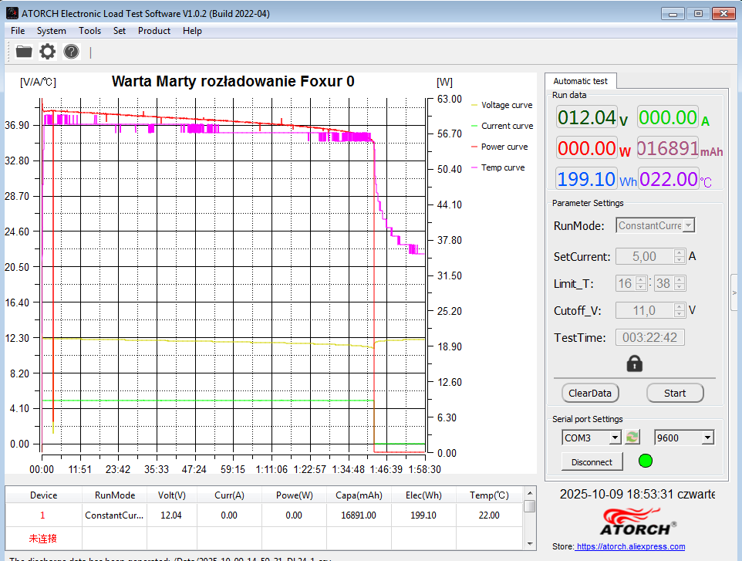Screen dimensions: 742x561
Task: Click the ATORCH flame logo
Action: click(636, 521)
